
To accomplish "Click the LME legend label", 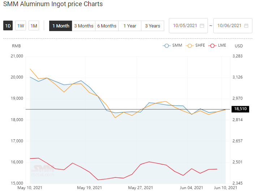I will click(x=222, y=45).
